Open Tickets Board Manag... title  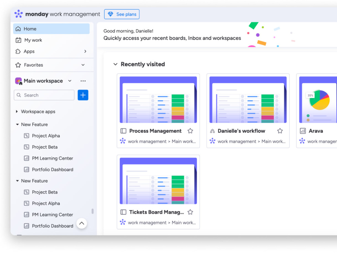click(156, 212)
